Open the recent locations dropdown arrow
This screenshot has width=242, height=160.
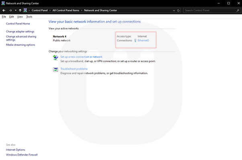coord(15,10)
